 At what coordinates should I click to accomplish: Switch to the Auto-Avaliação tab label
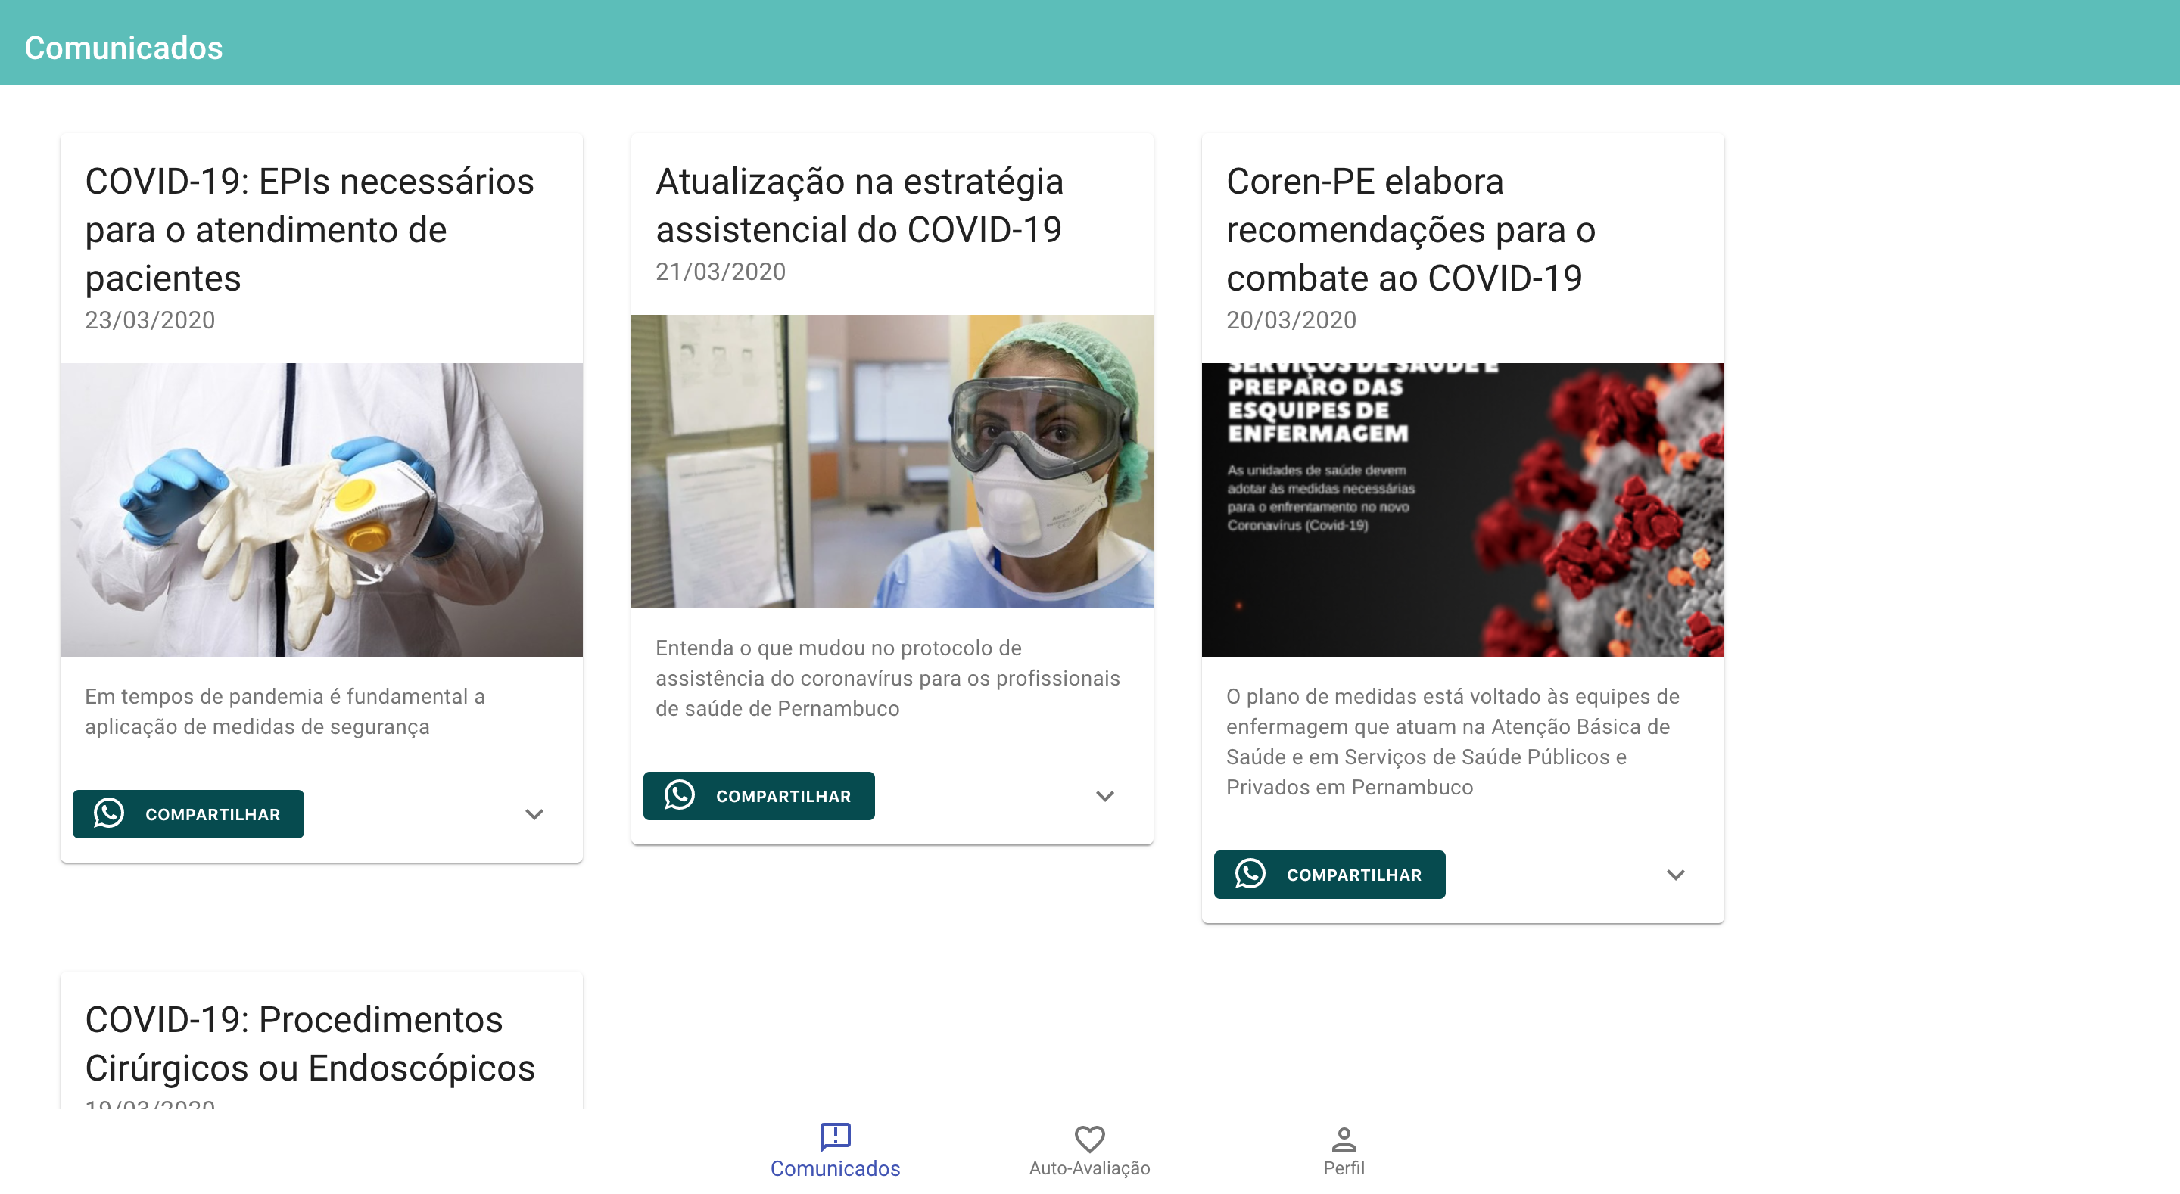tap(1089, 1168)
